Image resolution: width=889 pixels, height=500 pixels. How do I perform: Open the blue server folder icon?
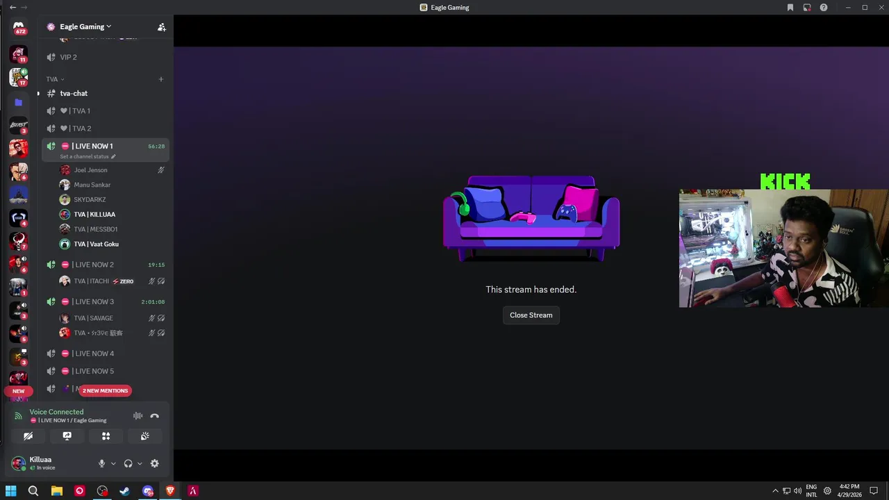coord(19,102)
